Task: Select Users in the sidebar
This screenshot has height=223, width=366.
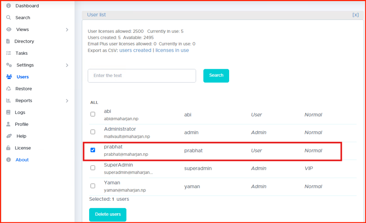Action: pyautogui.click(x=23, y=77)
